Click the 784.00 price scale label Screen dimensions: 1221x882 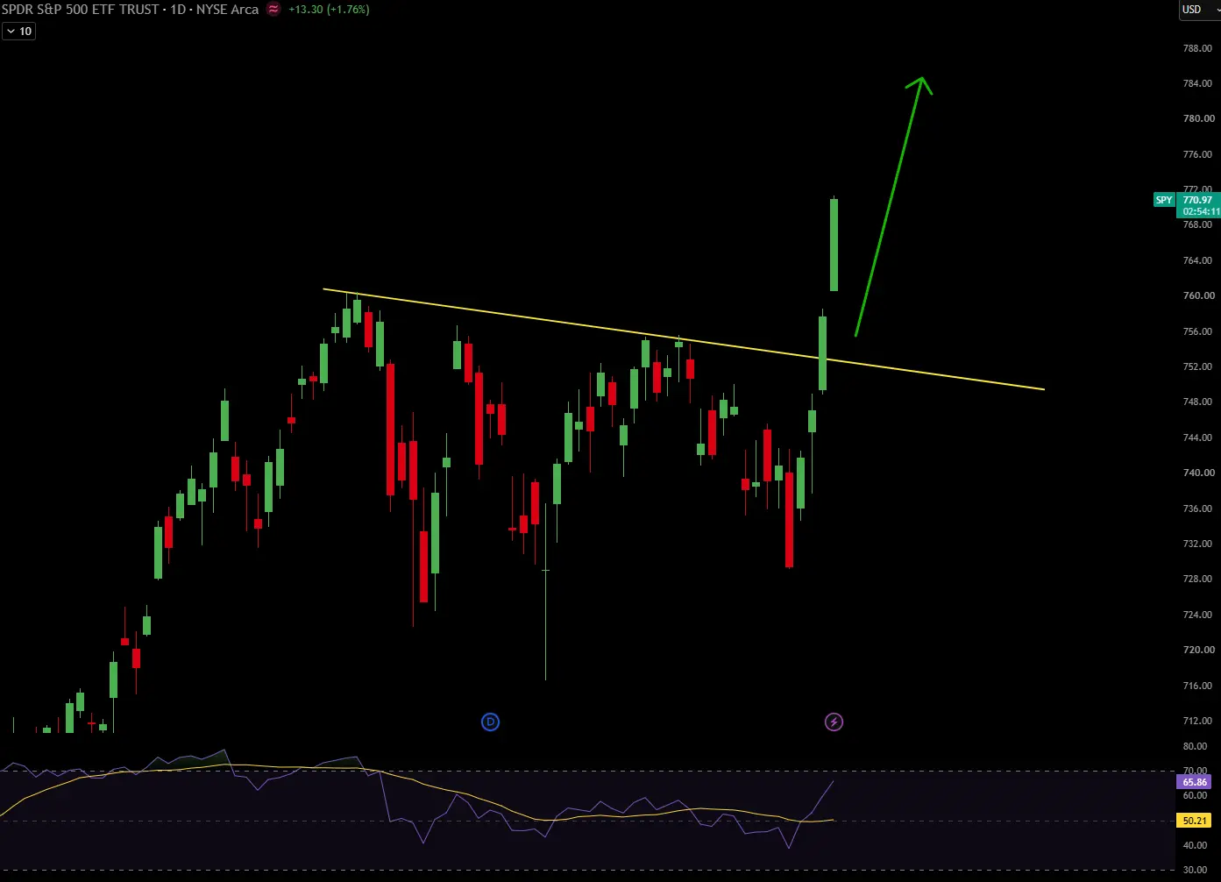click(x=1198, y=83)
